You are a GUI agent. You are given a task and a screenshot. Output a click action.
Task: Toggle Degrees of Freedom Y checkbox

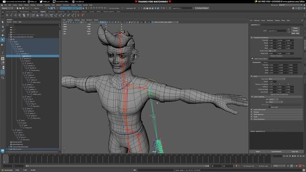(278, 84)
